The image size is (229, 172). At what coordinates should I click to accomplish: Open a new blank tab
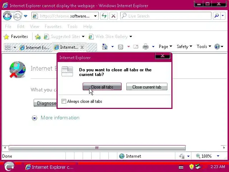[x=92, y=47]
